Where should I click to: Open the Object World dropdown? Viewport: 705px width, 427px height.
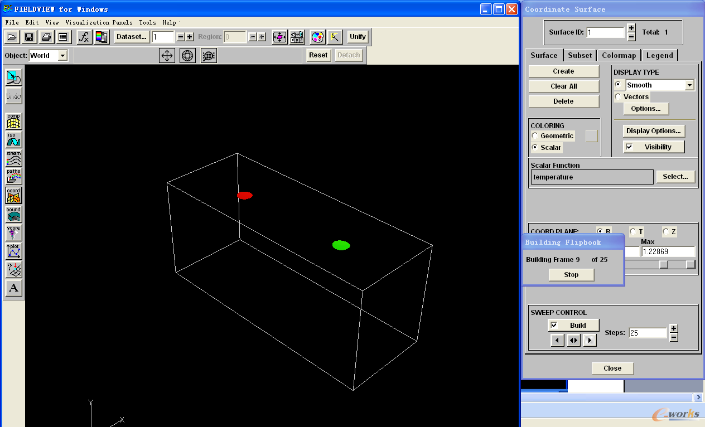(x=62, y=55)
